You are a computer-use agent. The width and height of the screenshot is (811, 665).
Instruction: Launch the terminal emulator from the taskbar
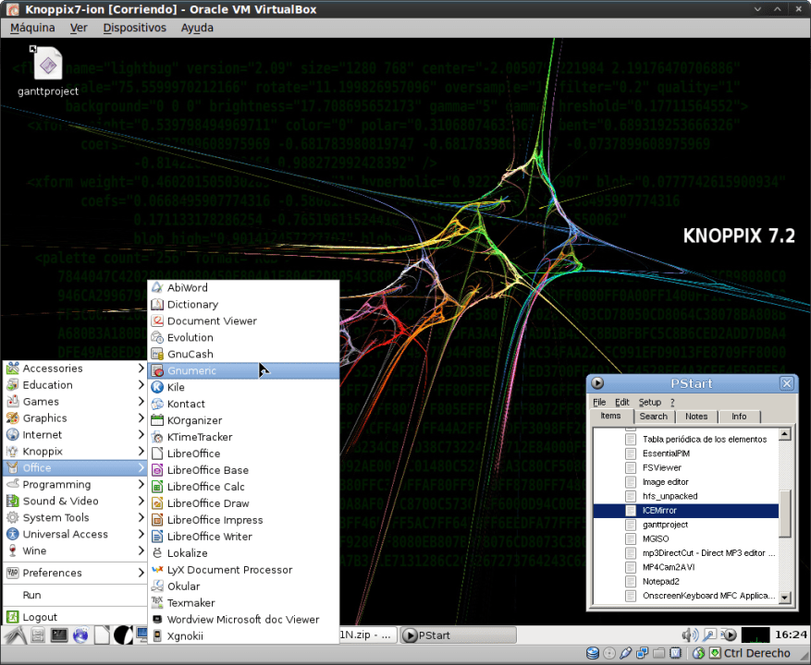[59, 635]
